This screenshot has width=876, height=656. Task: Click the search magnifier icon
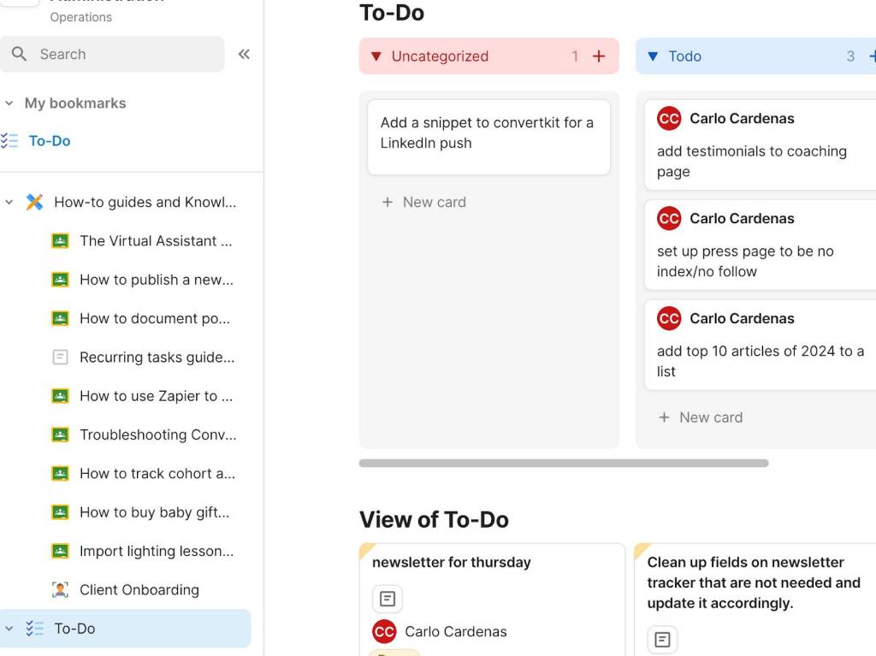tap(19, 54)
